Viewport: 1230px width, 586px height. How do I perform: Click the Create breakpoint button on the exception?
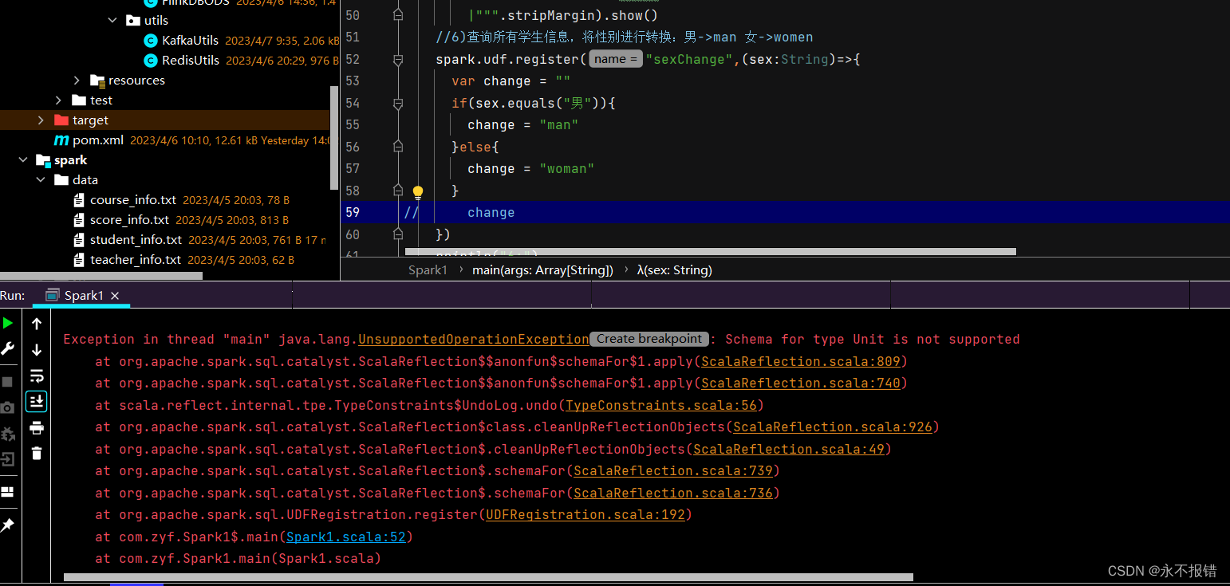coord(649,339)
